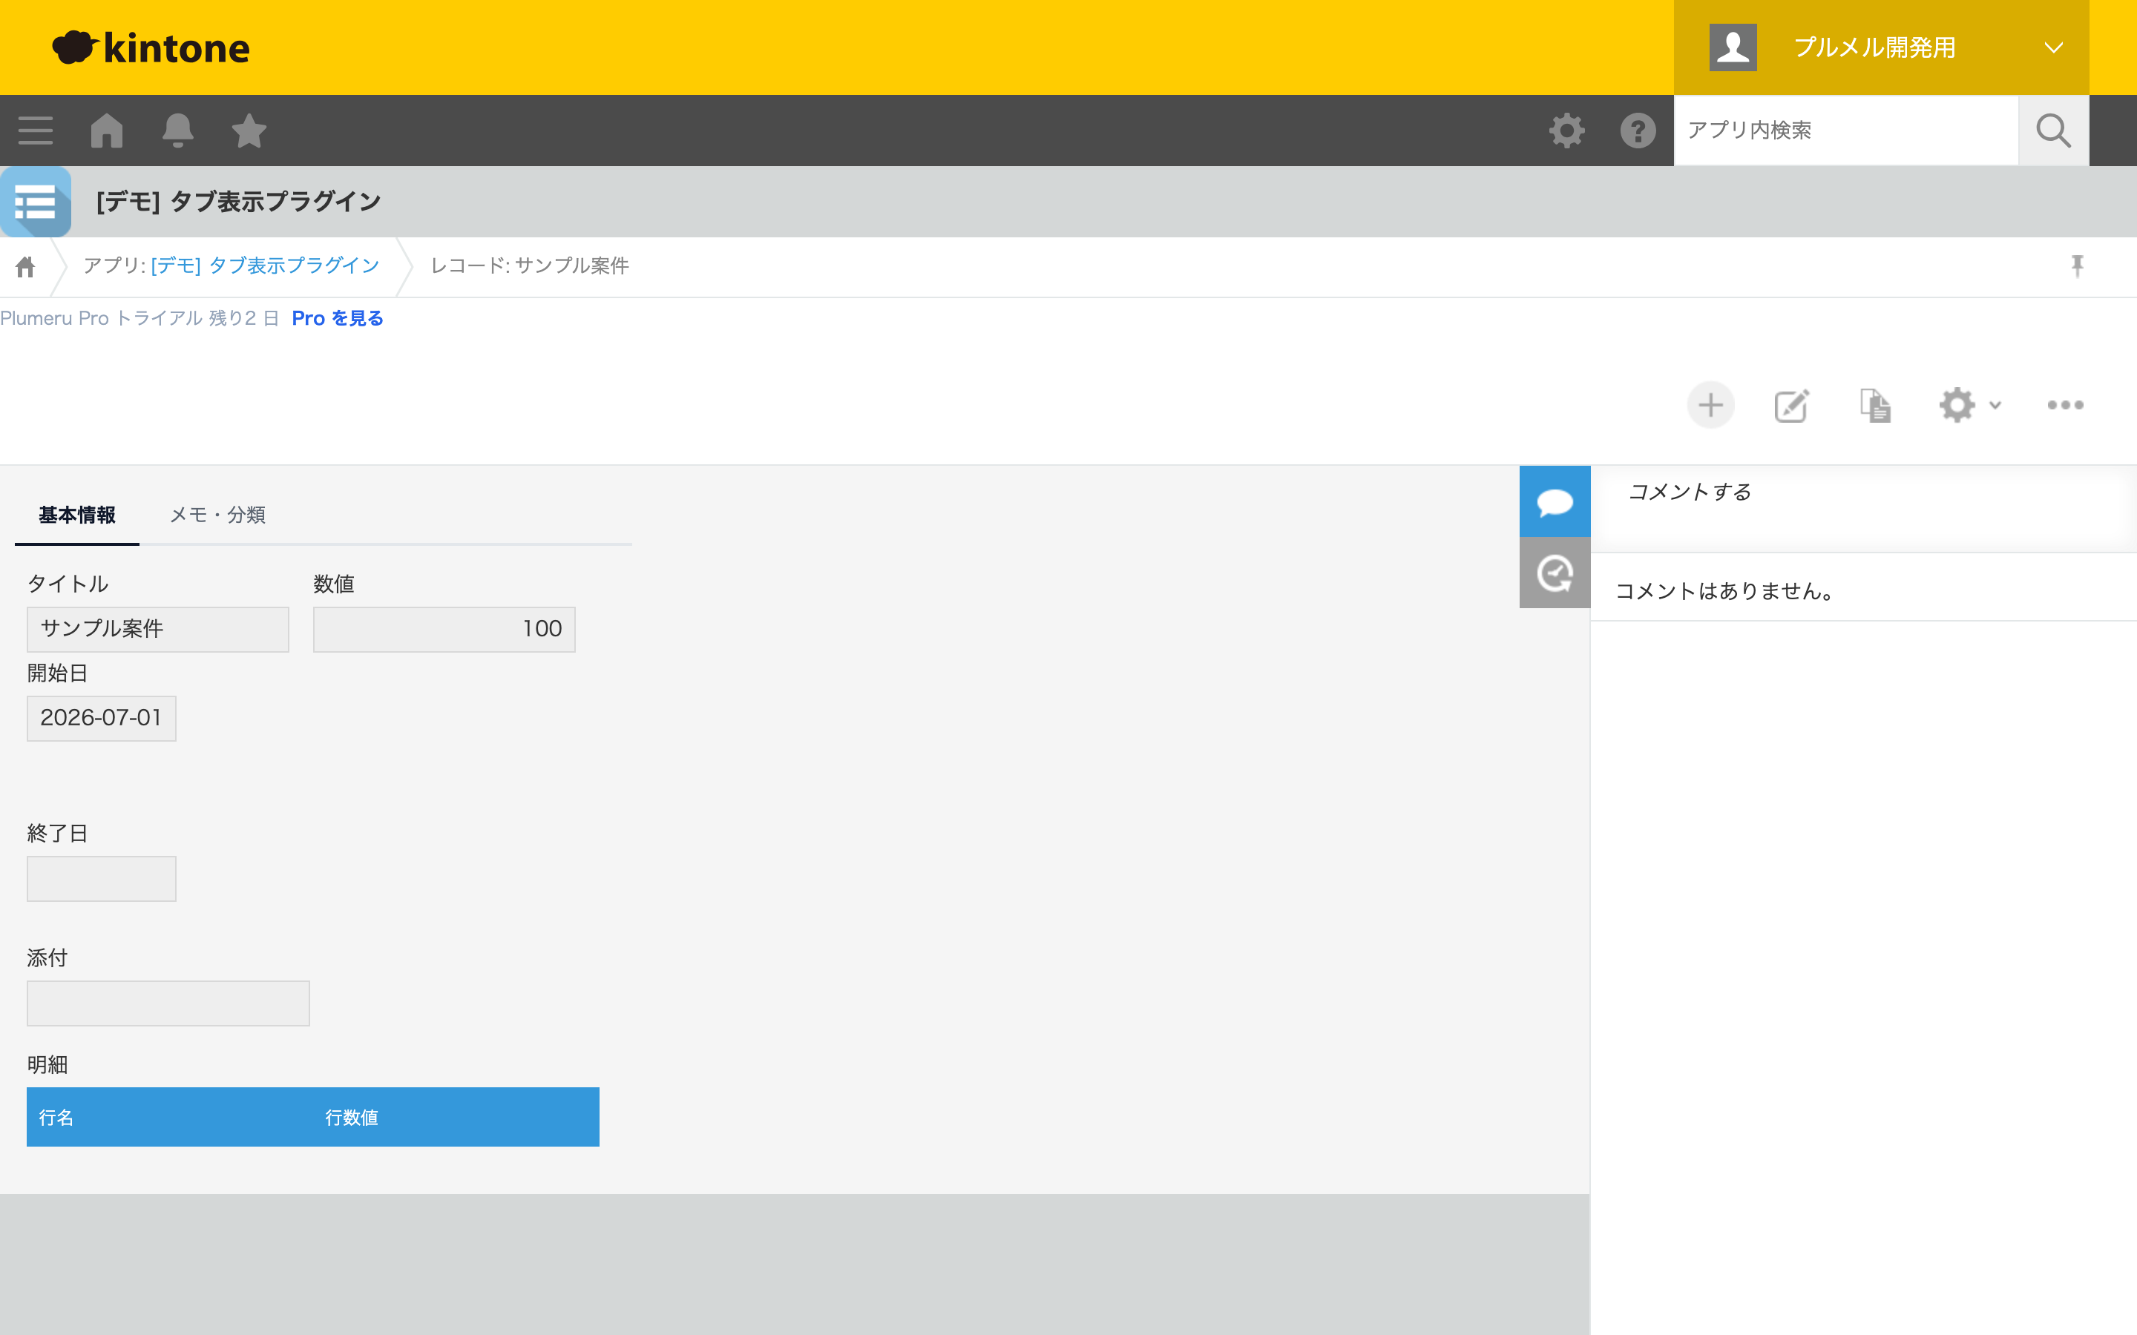Viewport: 2137px width, 1335px height.
Task: Open bookmarks star icon
Action: pyautogui.click(x=249, y=131)
